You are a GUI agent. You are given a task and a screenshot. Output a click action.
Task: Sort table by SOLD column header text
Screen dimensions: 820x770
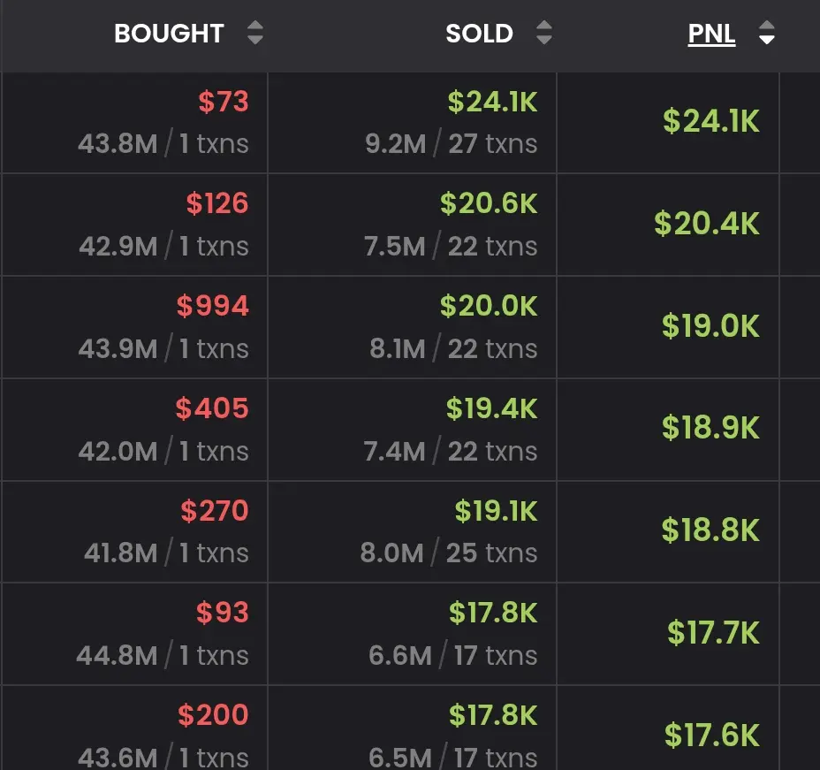click(479, 34)
